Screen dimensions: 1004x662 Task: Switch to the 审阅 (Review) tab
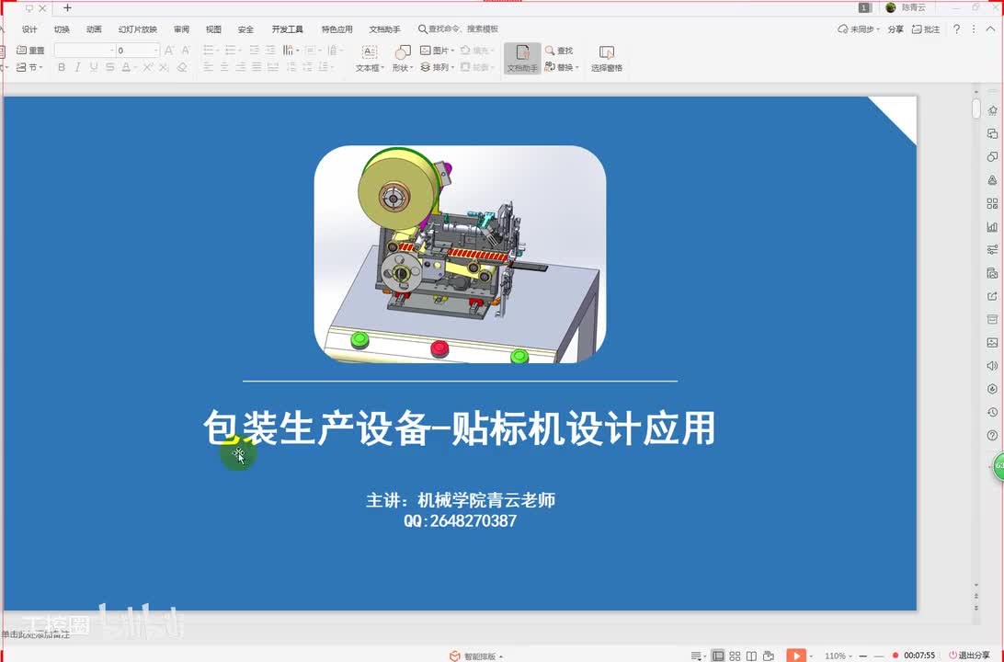coord(181,29)
